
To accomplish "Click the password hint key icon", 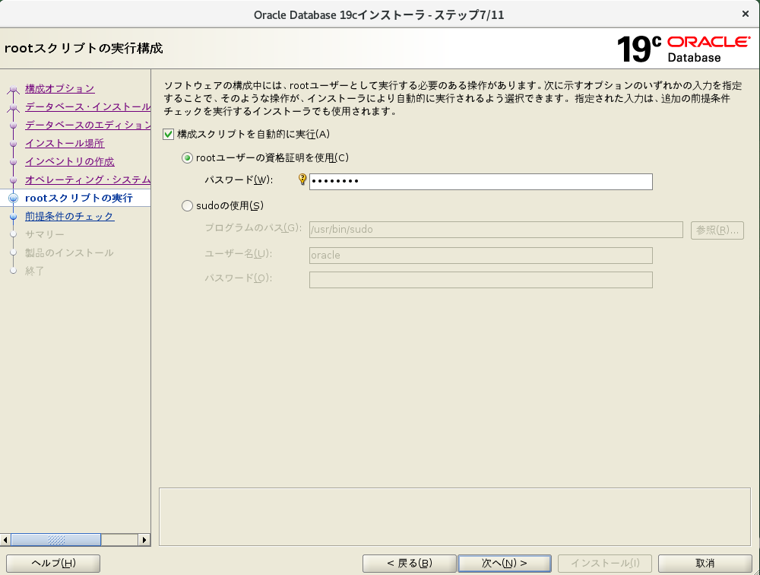I will (302, 179).
